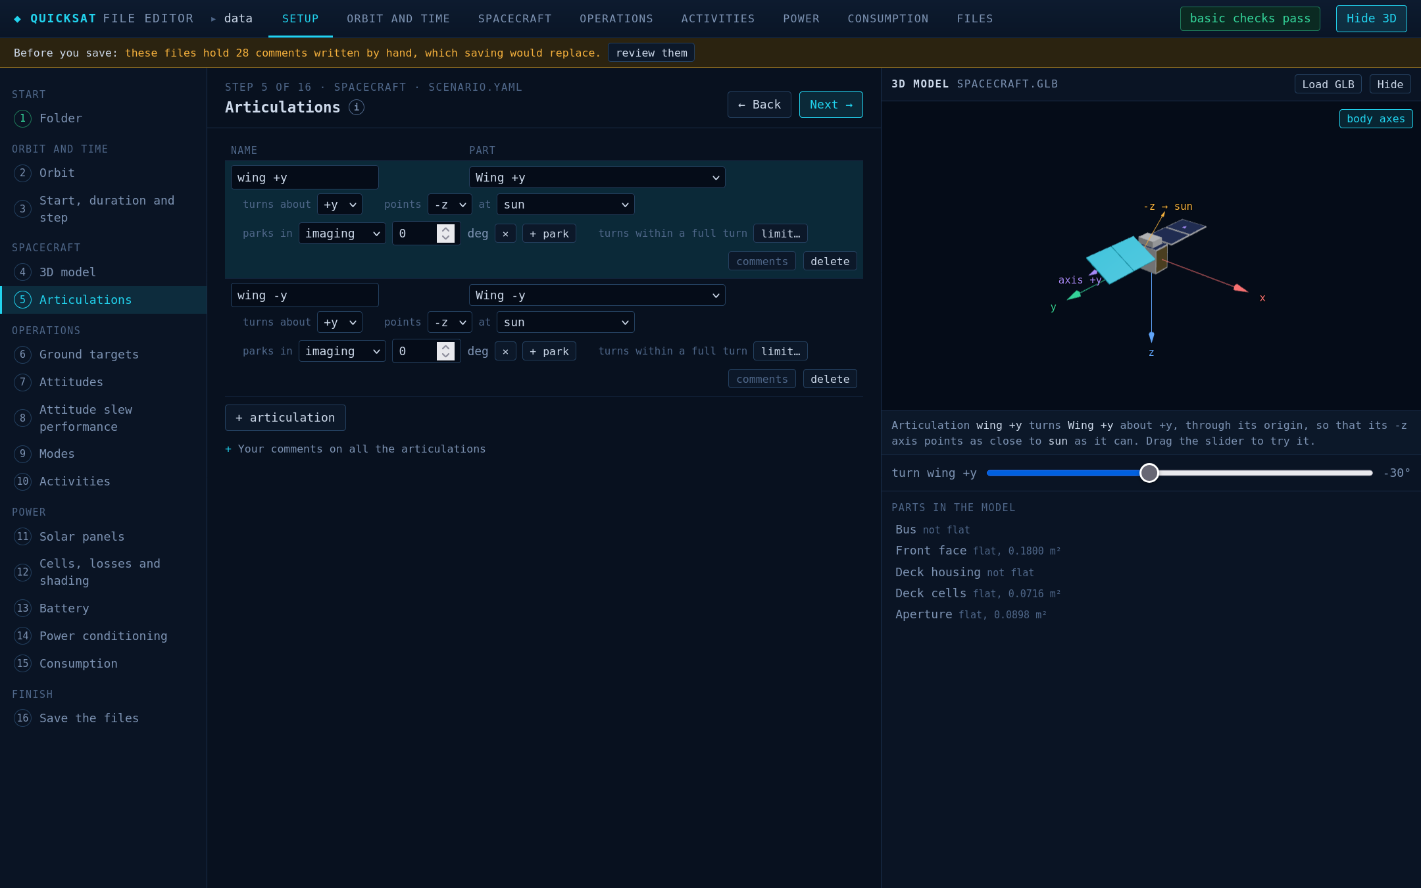Viewport: 1421px width, 888px height.
Task: Change wing -y turns about axis dropdown
Action: click(339, 322)
